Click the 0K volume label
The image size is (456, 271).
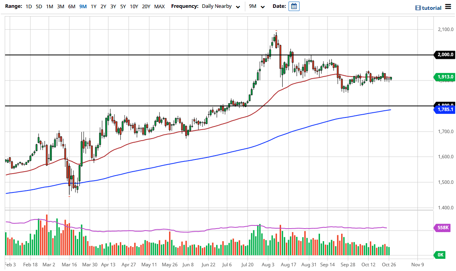pos(440,255)
